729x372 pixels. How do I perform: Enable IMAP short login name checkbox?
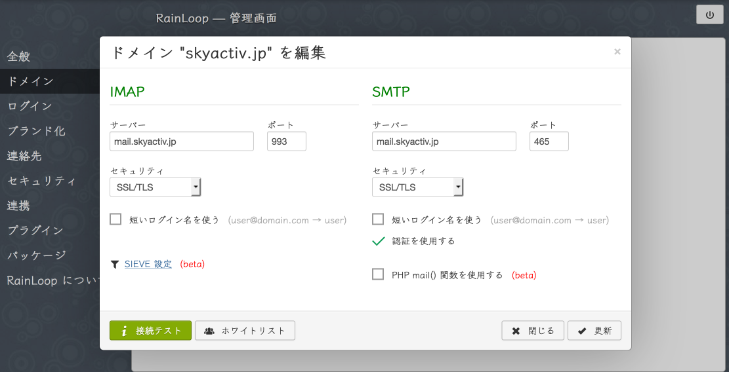pyautogui.click(x=115, y=219)
